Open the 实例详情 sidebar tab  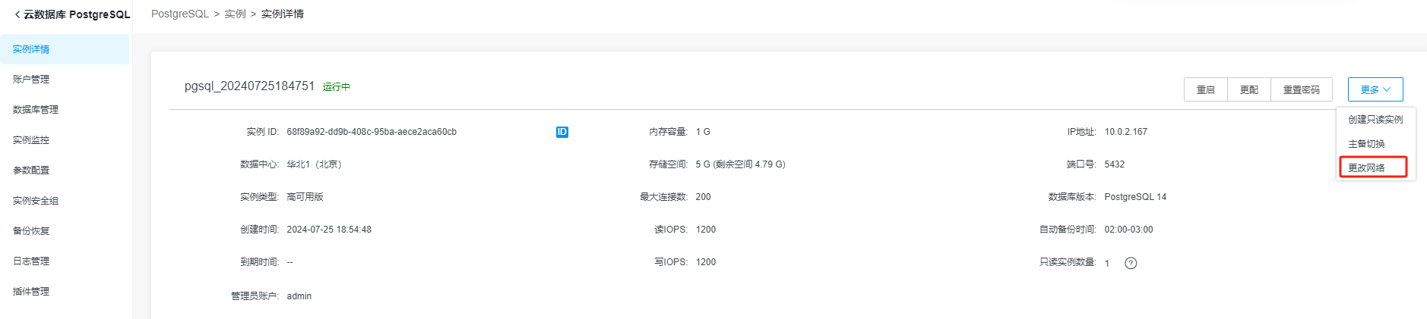31,49
